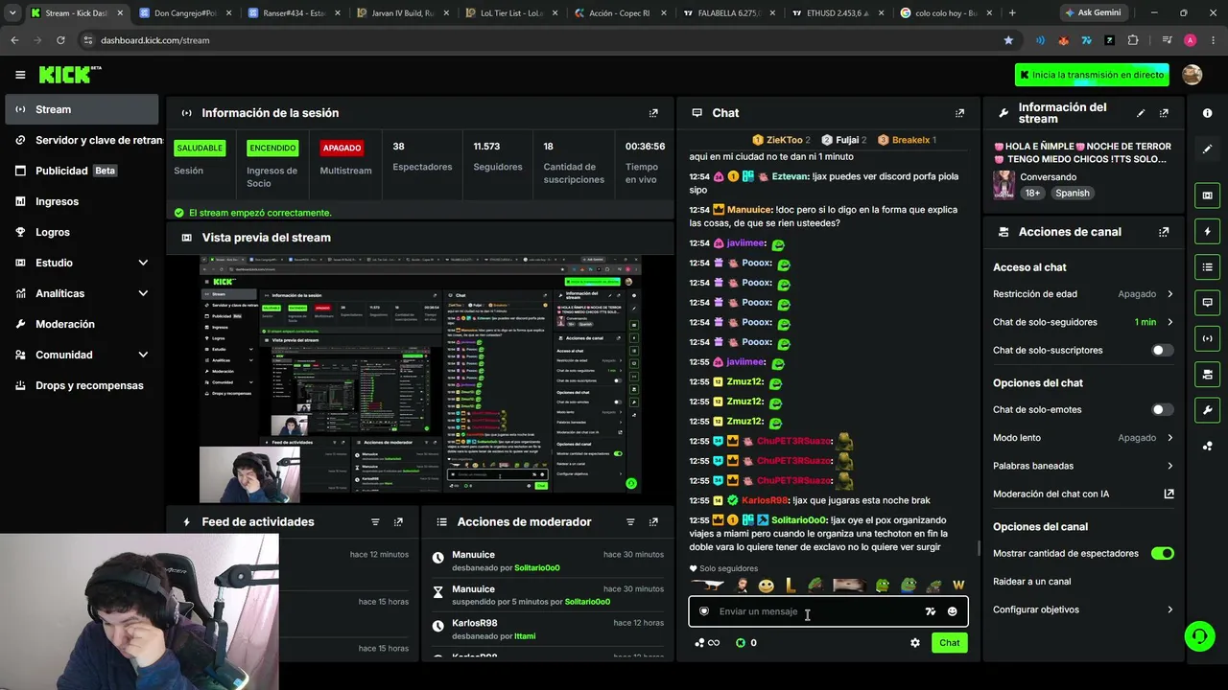Image resolution: width=1228 pixels, height=690 pixels.
Task: Send message with the Chat button
Action: [x=949, y=643]
